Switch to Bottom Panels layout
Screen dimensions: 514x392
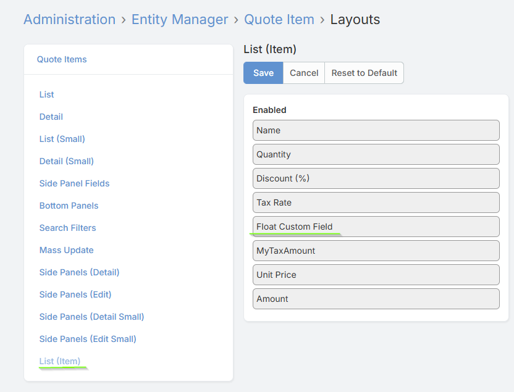tap(69, 206)
